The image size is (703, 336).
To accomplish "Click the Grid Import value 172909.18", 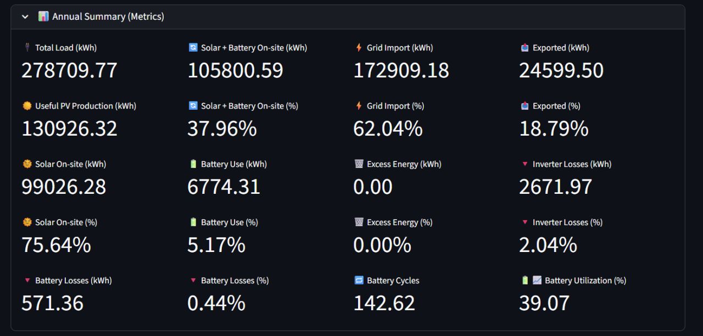I will (x=401, y=71).
